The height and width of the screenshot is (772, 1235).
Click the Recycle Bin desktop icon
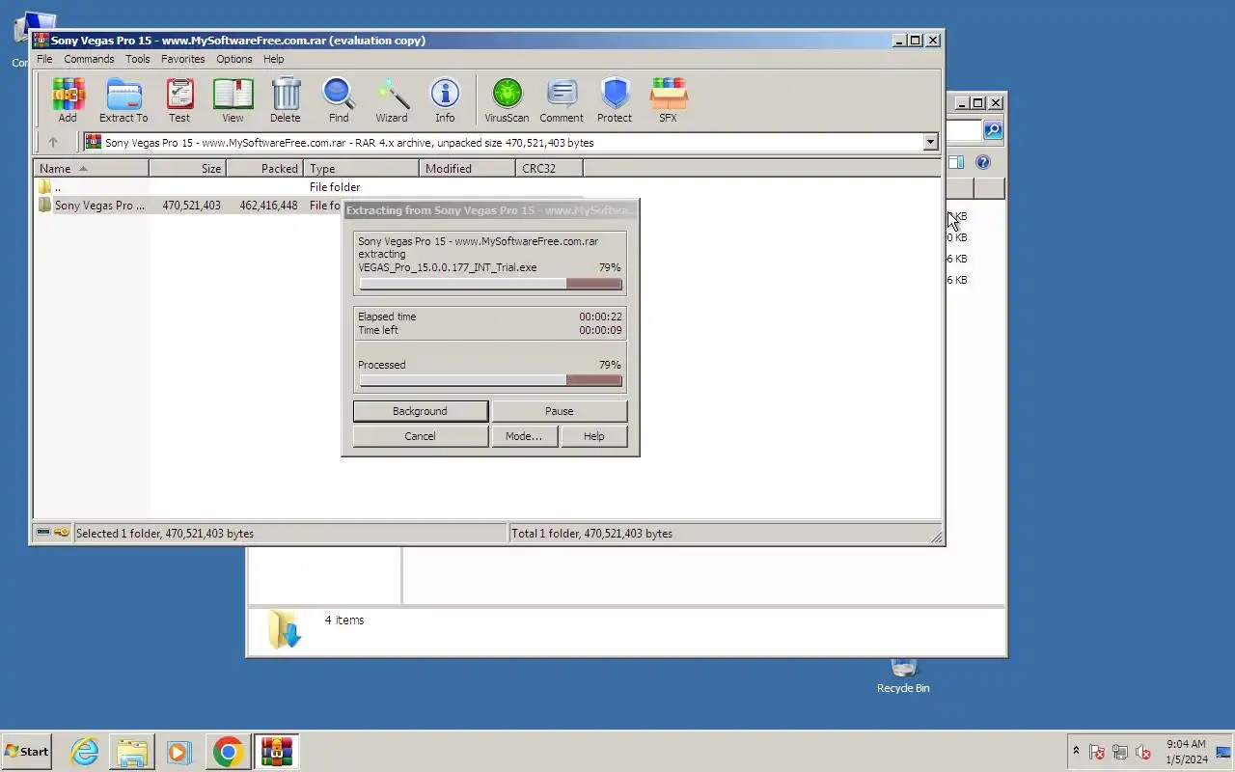[x=903, y=675]
